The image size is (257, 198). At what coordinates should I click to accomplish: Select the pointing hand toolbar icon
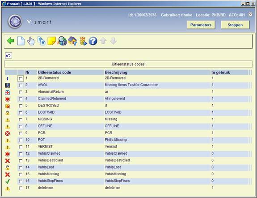click(31, 41)
